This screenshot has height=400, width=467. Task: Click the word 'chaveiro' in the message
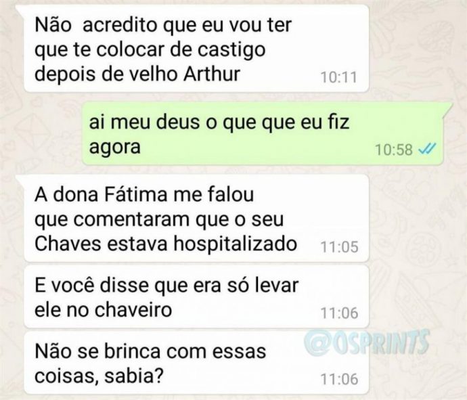coord(133,310)
